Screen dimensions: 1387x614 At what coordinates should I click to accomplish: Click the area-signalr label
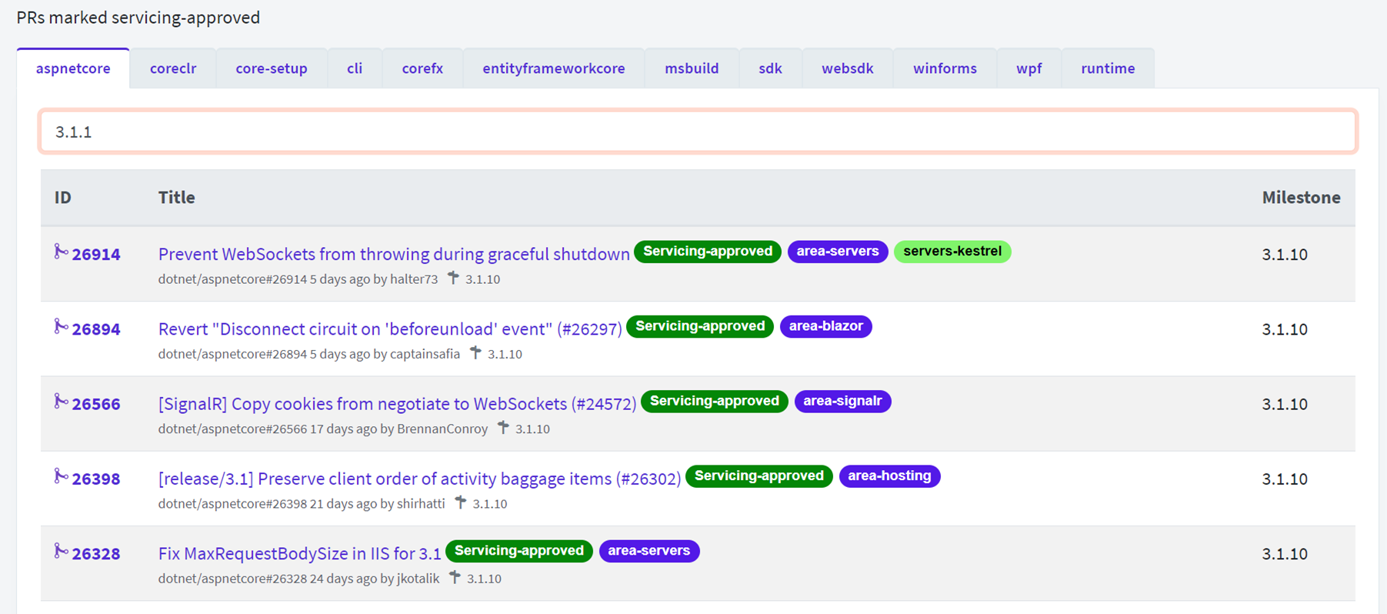coord(842,401)
